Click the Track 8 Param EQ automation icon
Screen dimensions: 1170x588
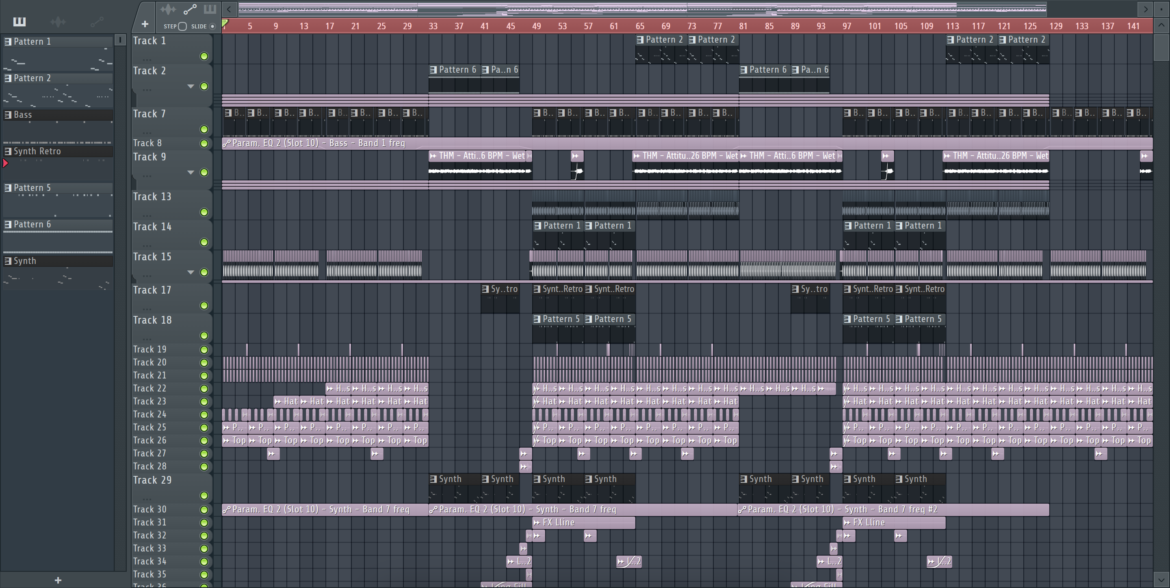(x=227, y=143)
